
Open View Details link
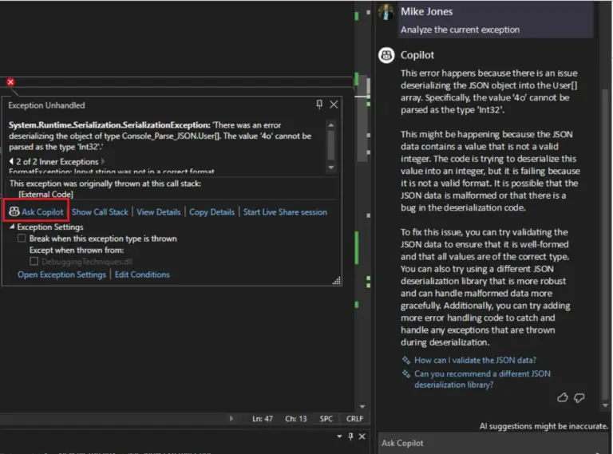pos(158,211)
